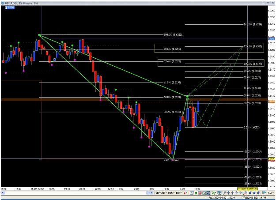
Task: Click the 61.8% (1.6142) right-side Fibonacci label
Action: click(x=252, y=88)
